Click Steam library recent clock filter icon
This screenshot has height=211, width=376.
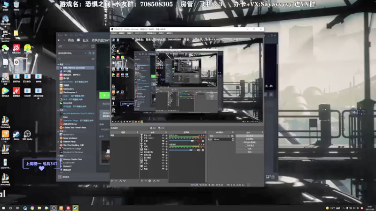pos(90,53)
